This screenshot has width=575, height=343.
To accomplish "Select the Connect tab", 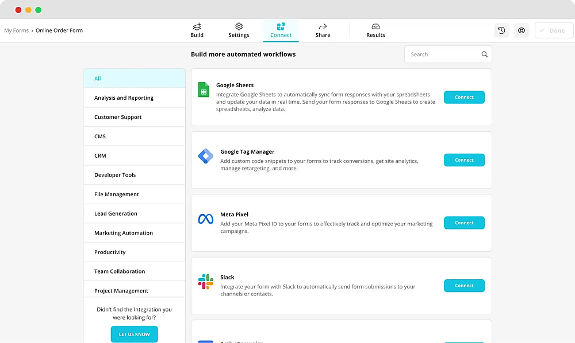I will [x=281, y=30].
